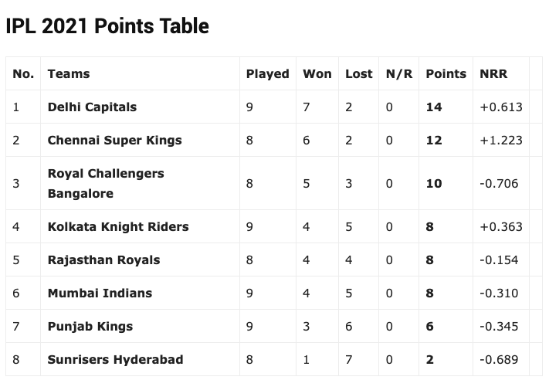
Task: Click the Kolkata Knight Riders team name
Action: click(x=118, y=226)
